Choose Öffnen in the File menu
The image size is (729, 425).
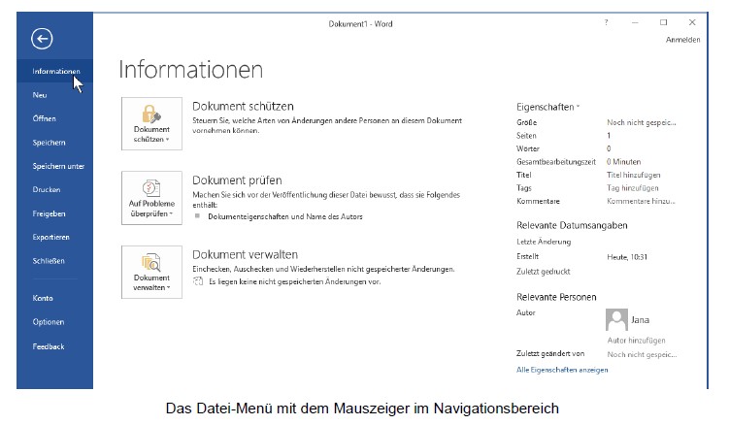55,118
